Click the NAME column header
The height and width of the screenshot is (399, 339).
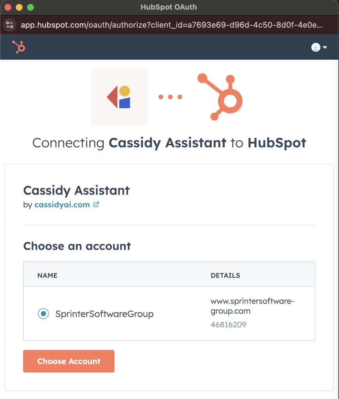tap(47, 275)
